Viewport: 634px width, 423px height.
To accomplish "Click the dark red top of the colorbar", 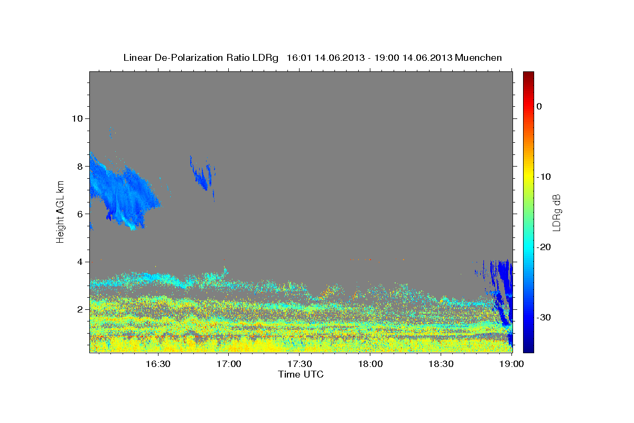I will 528,76.
